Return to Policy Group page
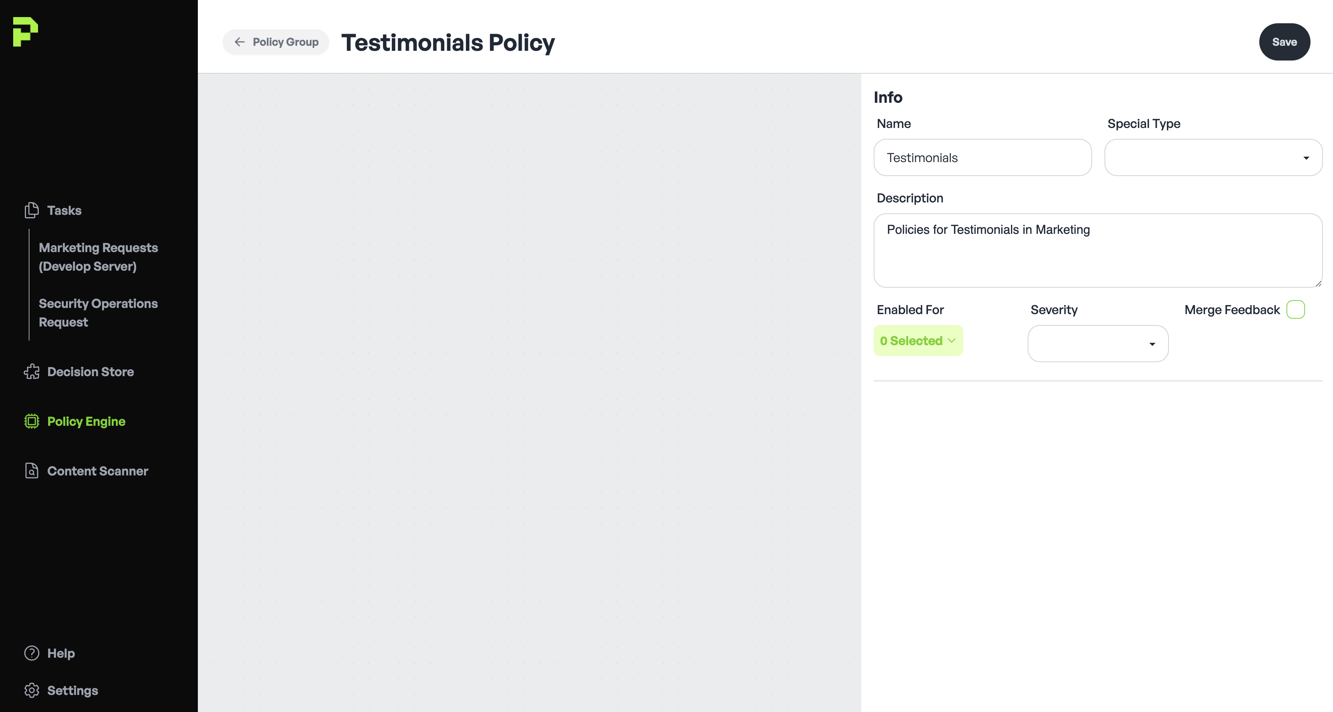 285,42
